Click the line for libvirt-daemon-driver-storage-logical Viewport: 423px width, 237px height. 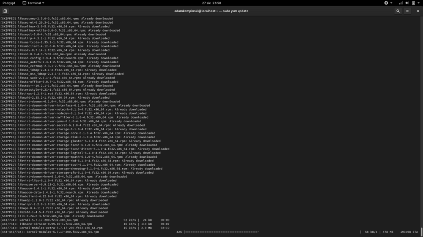point(80,153)
